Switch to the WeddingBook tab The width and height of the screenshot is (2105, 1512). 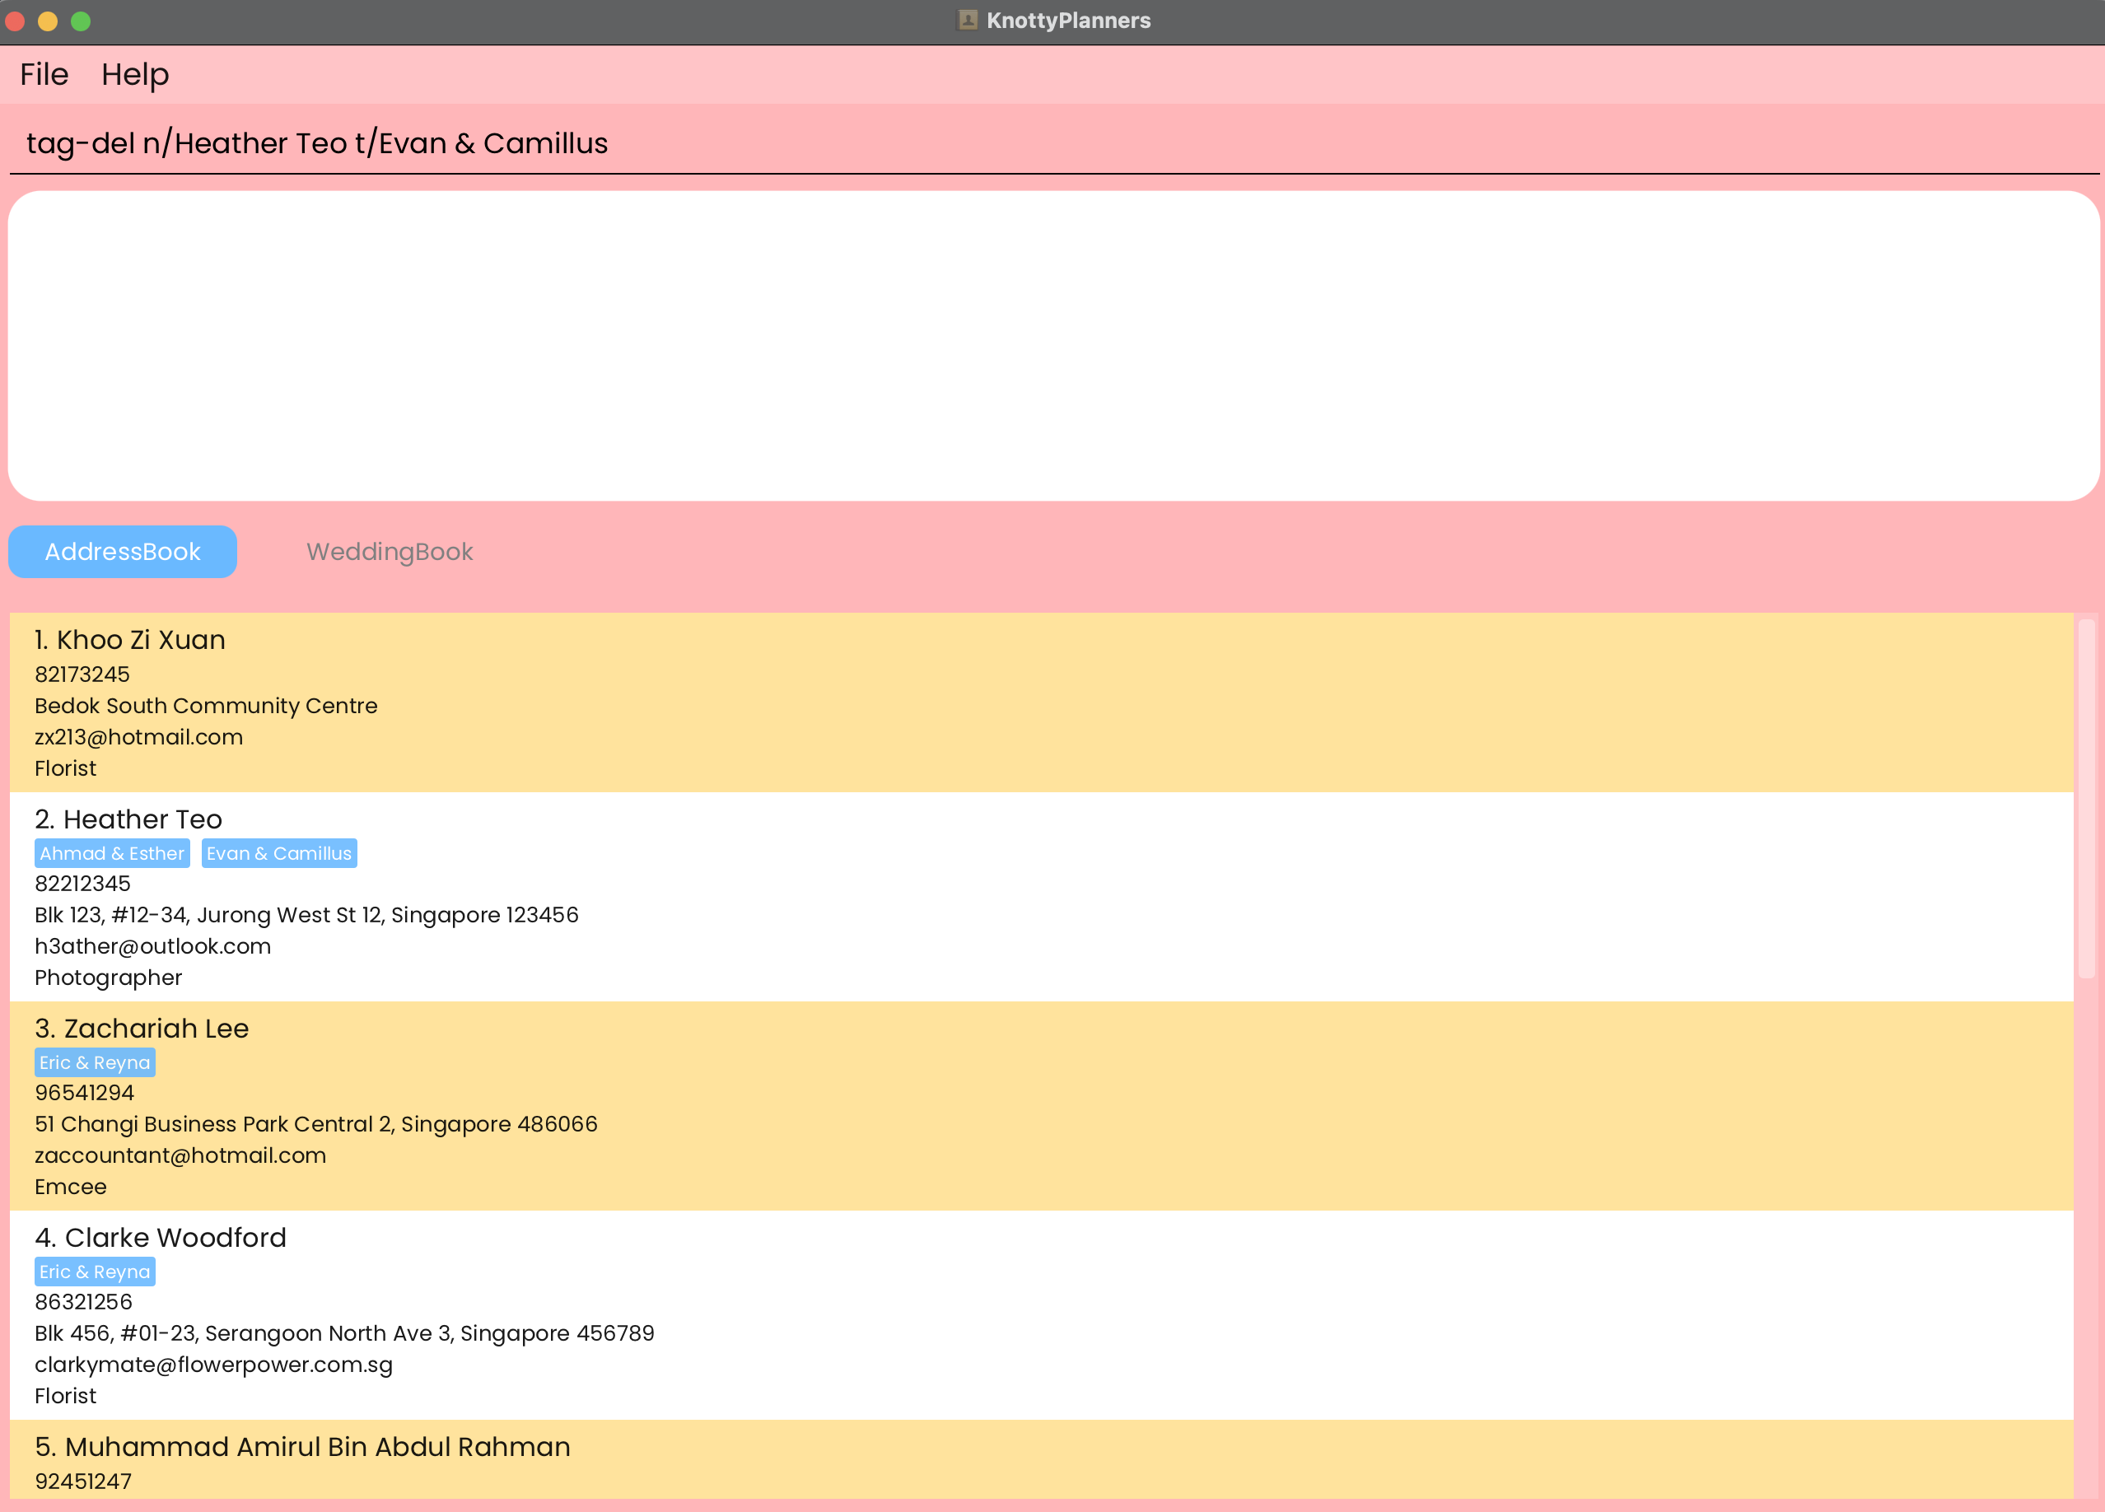tap(389, 551)
